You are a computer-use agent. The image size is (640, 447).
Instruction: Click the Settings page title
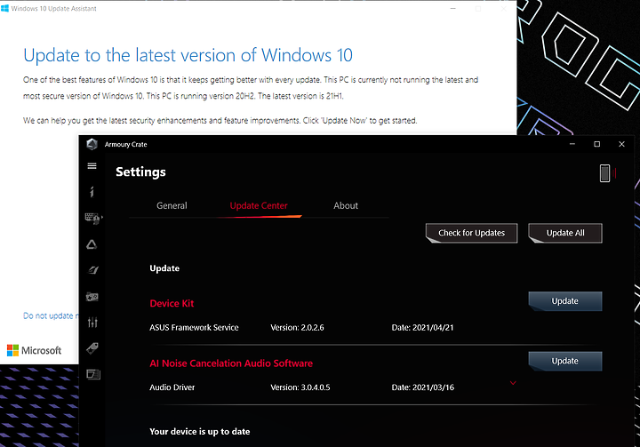[140, 172]
